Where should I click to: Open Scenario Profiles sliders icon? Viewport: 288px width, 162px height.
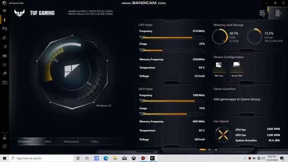click(x=4, y=65)
